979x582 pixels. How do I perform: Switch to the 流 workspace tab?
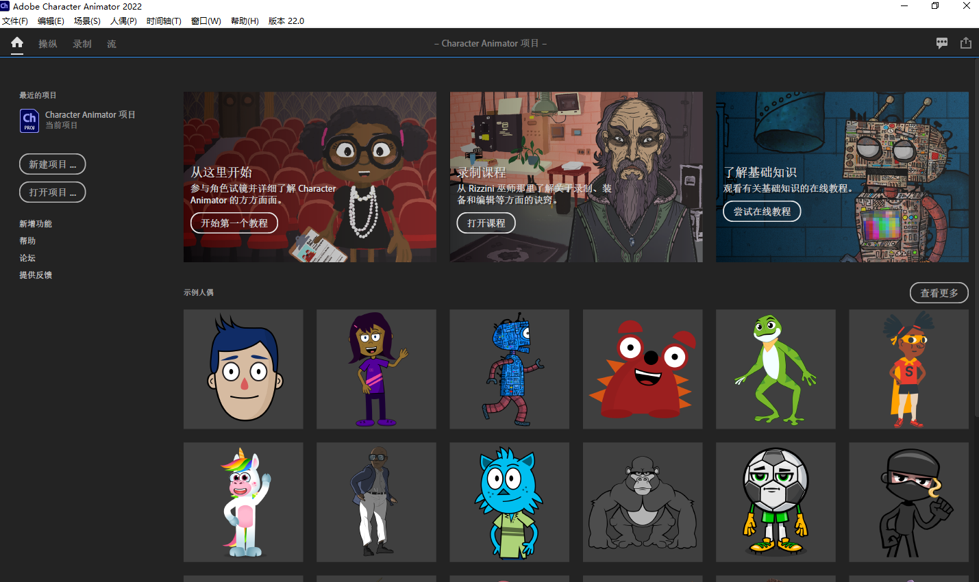click(111, 44)
